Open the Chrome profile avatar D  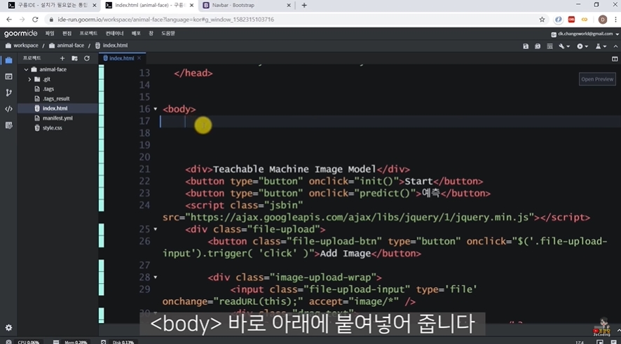tap(602, 20)
